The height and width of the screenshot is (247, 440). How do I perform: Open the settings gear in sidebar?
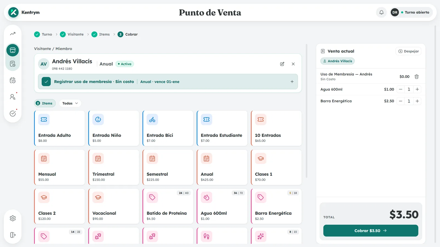(13, 218)
